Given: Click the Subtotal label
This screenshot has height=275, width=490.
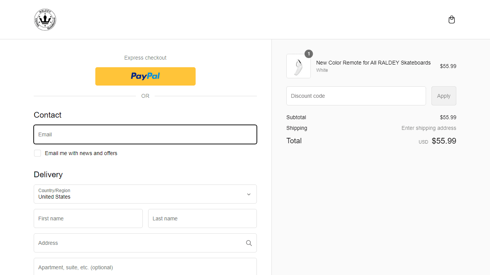Looking at the screenshot, I should 296,117.
